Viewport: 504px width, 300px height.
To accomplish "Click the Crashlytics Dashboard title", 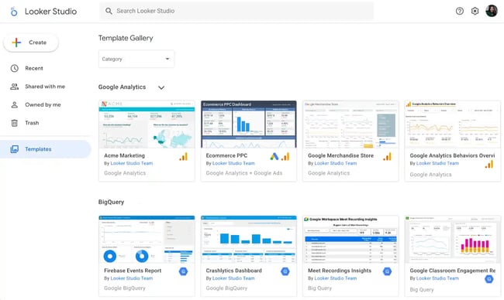I will tap(233, 271).
